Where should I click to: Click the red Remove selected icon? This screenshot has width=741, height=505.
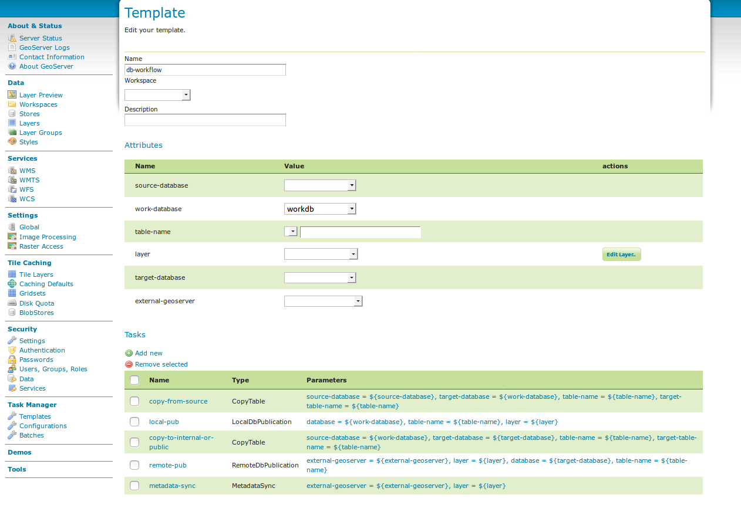pyautogui.click(x=129, y=364)
